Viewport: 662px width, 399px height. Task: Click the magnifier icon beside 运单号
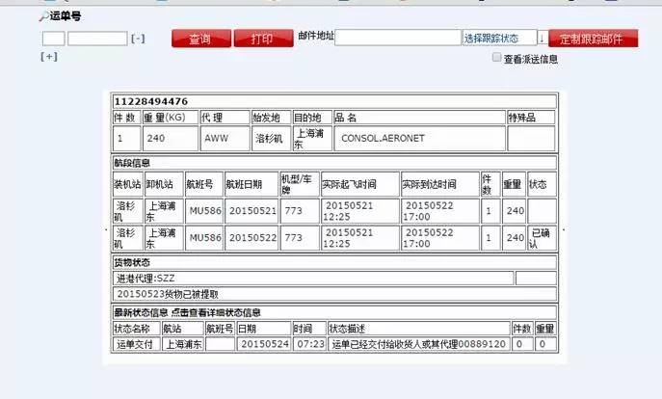point(43,16)
